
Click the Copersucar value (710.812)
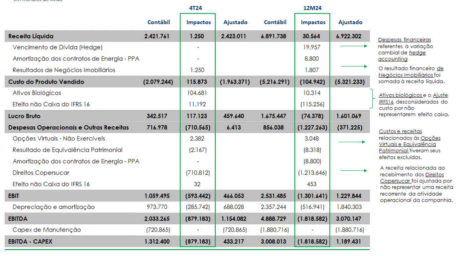pos(198,173)
